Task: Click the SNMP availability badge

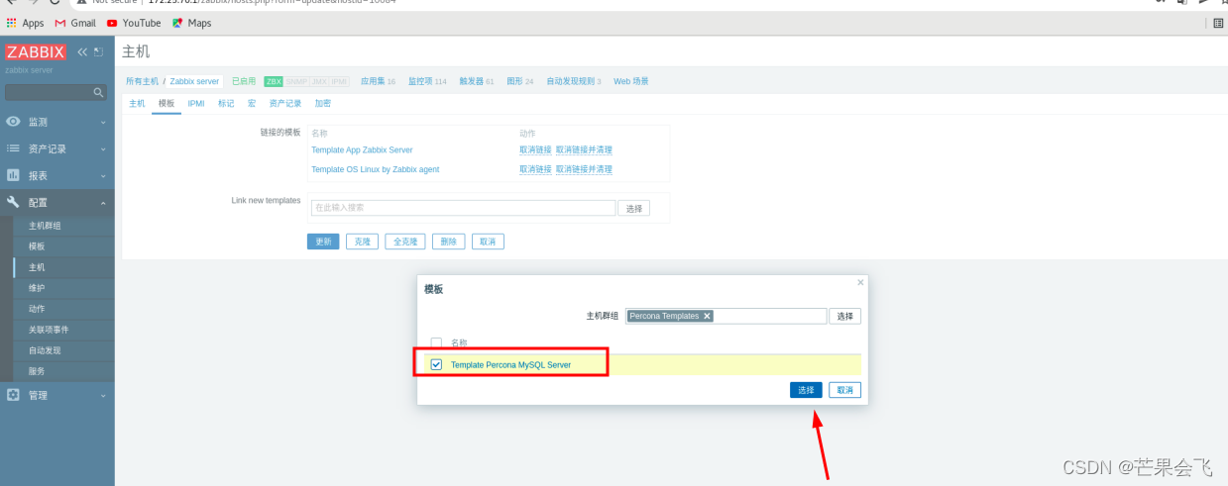Action: click(296, 81)
